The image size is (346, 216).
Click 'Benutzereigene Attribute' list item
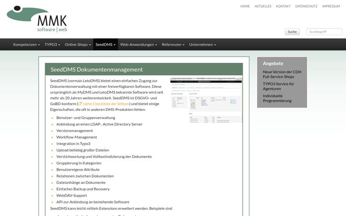coord(78,169)
